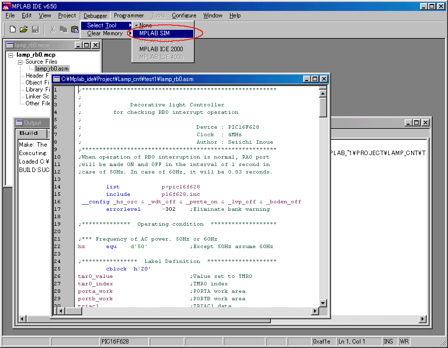Click scroll down arrow in editor window
Image resolution: width=448 pixels, height=348 pixels.
(x=323, y=303)
